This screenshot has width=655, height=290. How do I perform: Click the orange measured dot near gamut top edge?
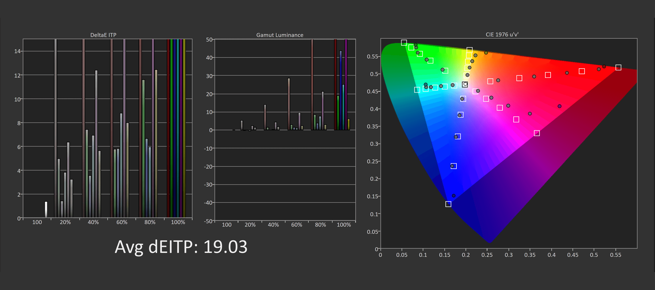pos(486,53)
